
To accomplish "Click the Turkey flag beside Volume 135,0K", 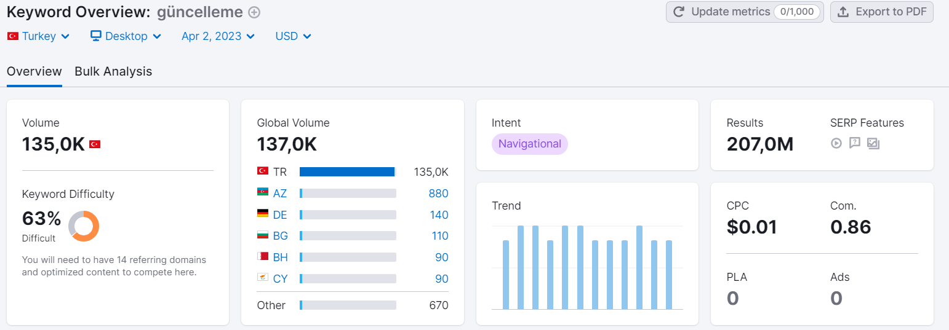I will click(x=95, y=144).
